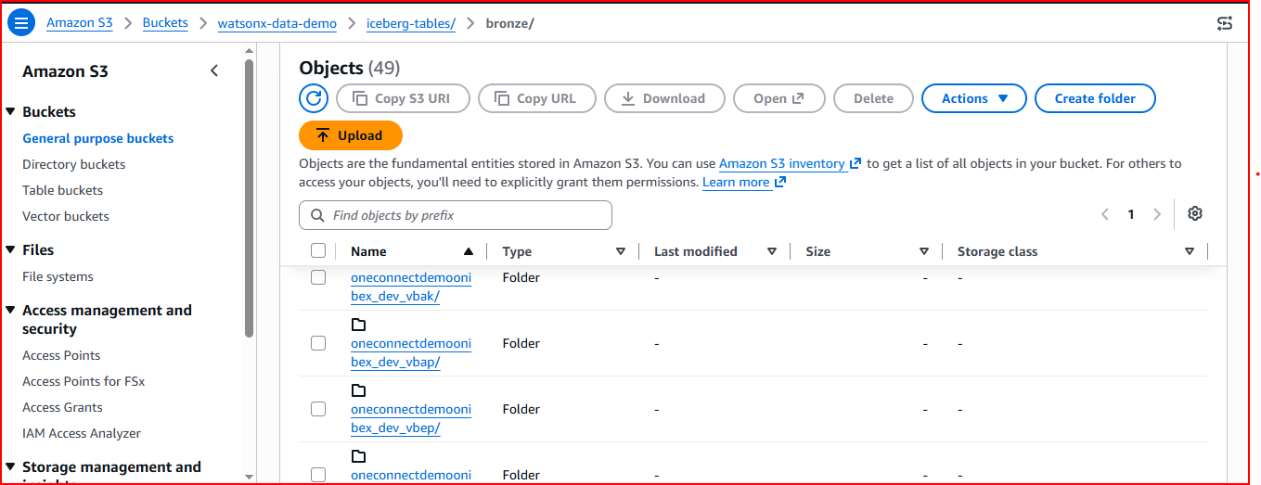Click the search magnifier icon
The image size is (1261, 485).
pos(316,215)
